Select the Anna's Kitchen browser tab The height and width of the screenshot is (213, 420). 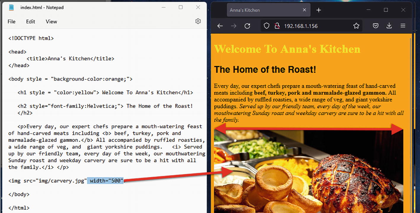click(261, 10)
